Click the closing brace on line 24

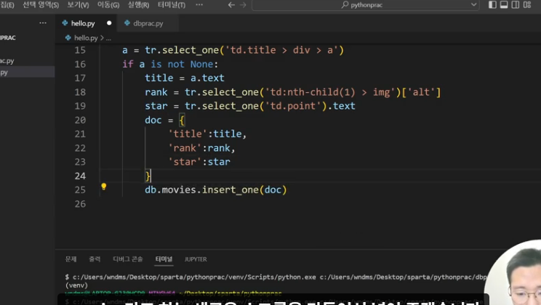(148, 176)
